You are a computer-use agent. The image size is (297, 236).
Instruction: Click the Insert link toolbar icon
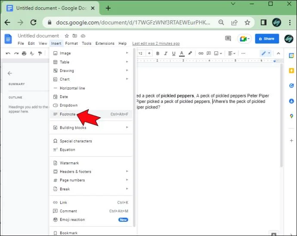pyautogui.click(x=201, y=53)
